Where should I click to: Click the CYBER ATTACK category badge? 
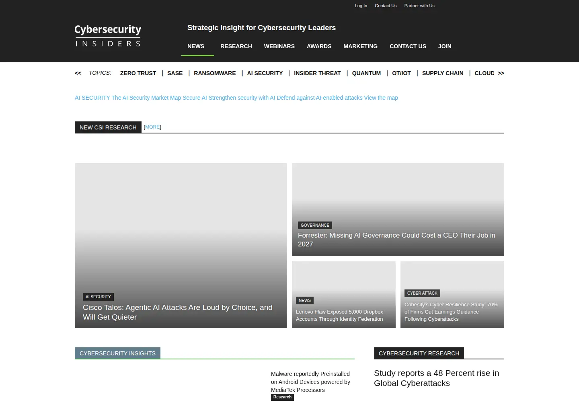click(x=422, y=293)
